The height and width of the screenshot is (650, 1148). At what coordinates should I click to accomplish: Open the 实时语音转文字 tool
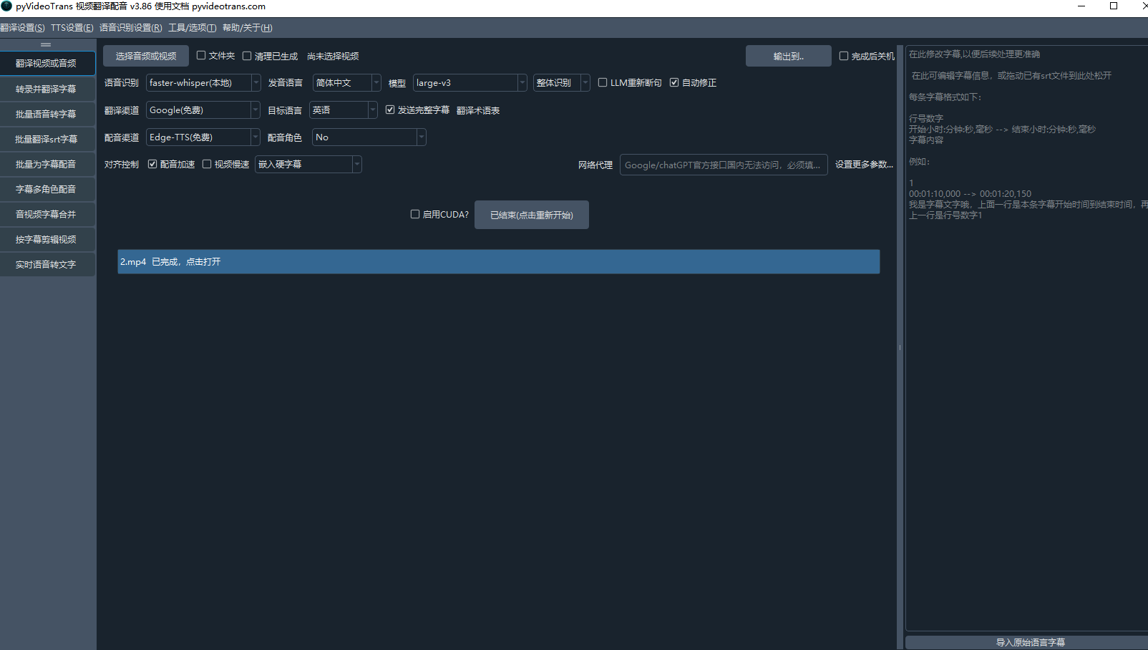46,265
